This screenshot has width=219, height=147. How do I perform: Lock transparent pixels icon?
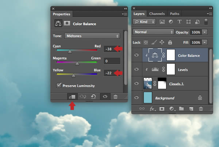(146, 42)
